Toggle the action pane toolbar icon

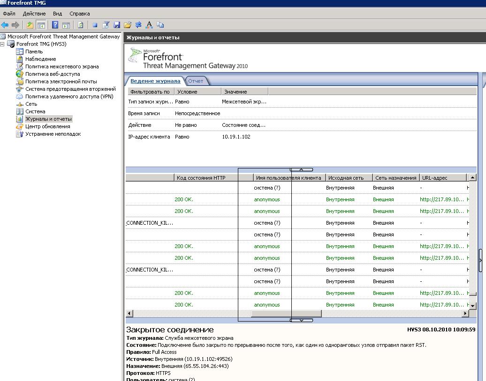pyautogui.click(x=66, y=25)
